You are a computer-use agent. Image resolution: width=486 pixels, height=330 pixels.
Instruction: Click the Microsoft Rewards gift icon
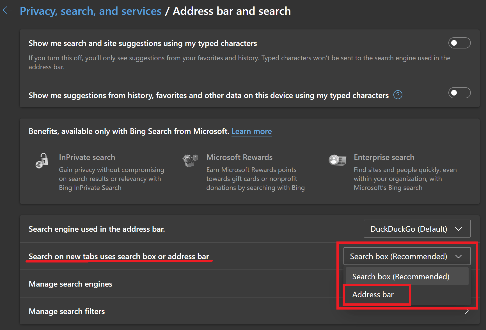click(190, 160)
